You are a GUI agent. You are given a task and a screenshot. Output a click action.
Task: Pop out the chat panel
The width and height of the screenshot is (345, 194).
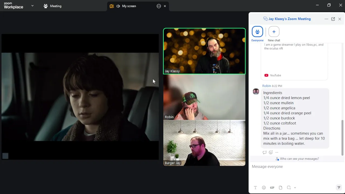coord(333,19)
